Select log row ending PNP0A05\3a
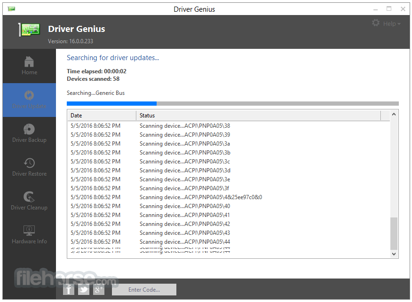This screenshot has height=302, width=412. (x=229, y=144)
